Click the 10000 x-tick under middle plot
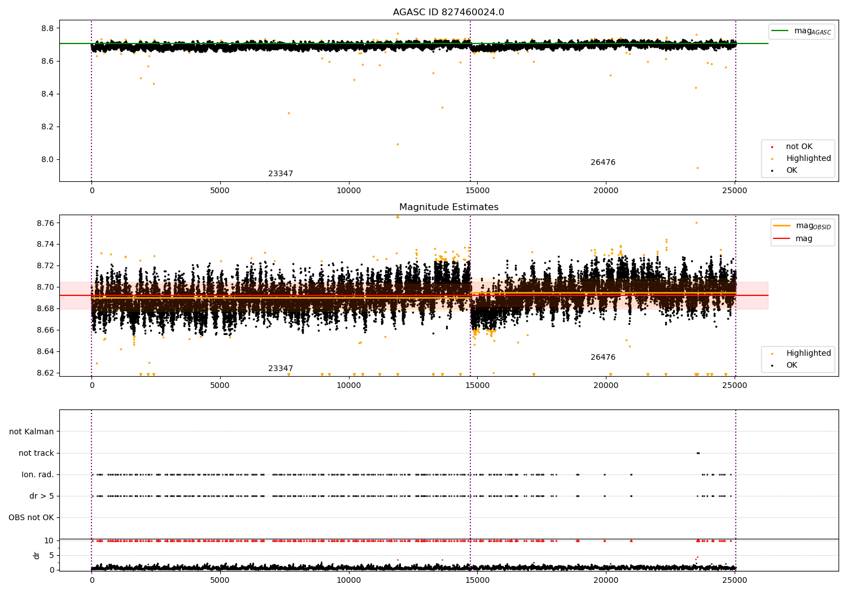Viewport: 847px width, 593px height. tap(348, 386)
